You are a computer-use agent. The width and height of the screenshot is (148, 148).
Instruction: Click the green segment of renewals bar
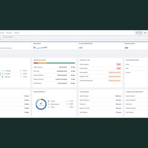(61, 63)
